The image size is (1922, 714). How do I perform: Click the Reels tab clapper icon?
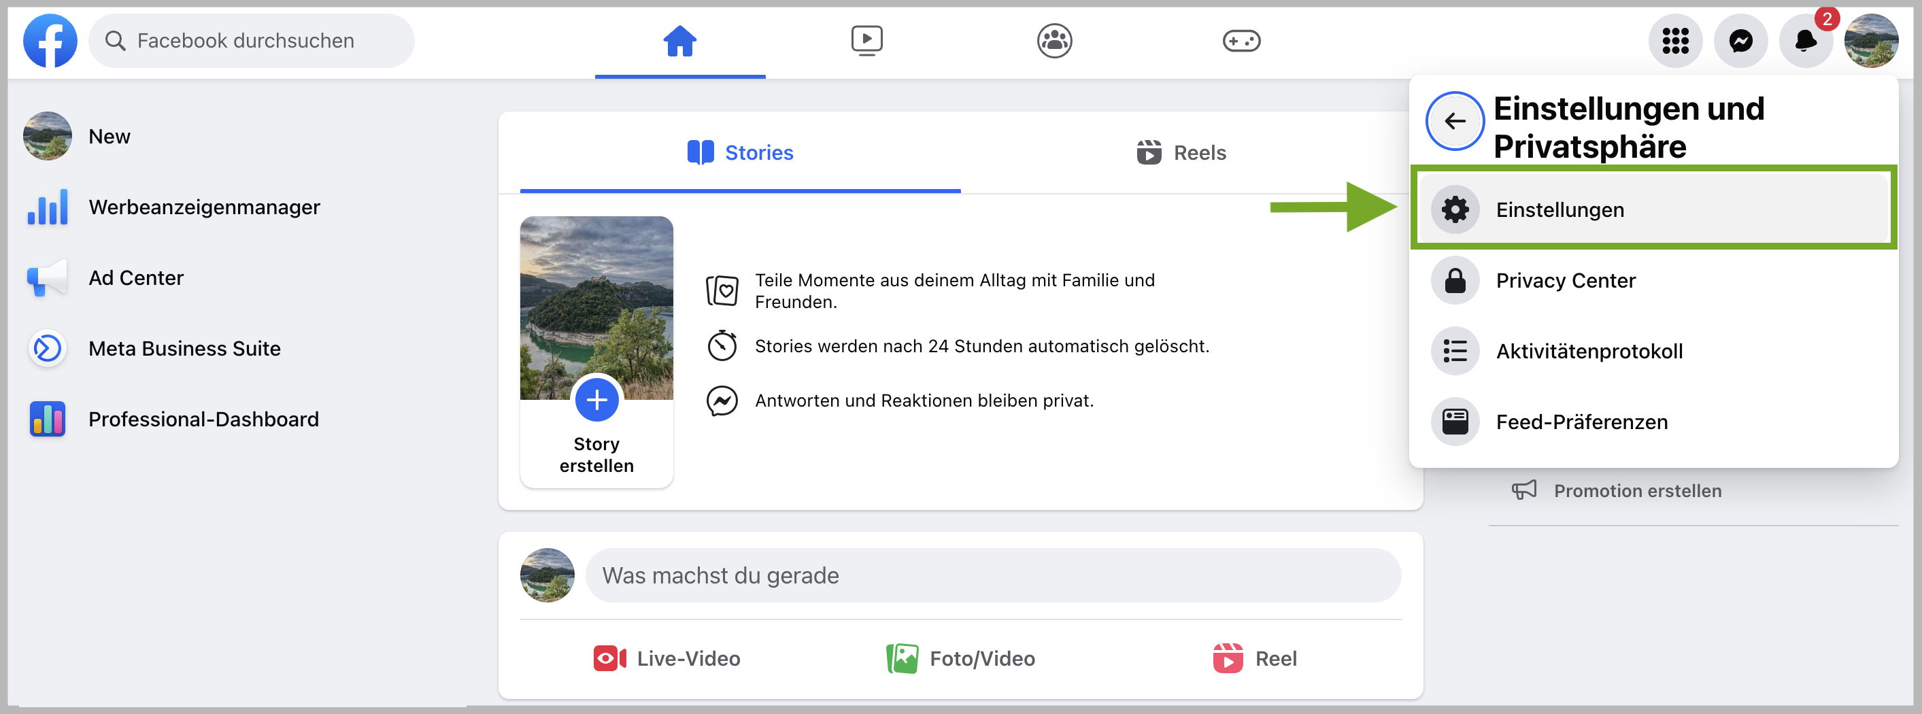[1149, 152]
